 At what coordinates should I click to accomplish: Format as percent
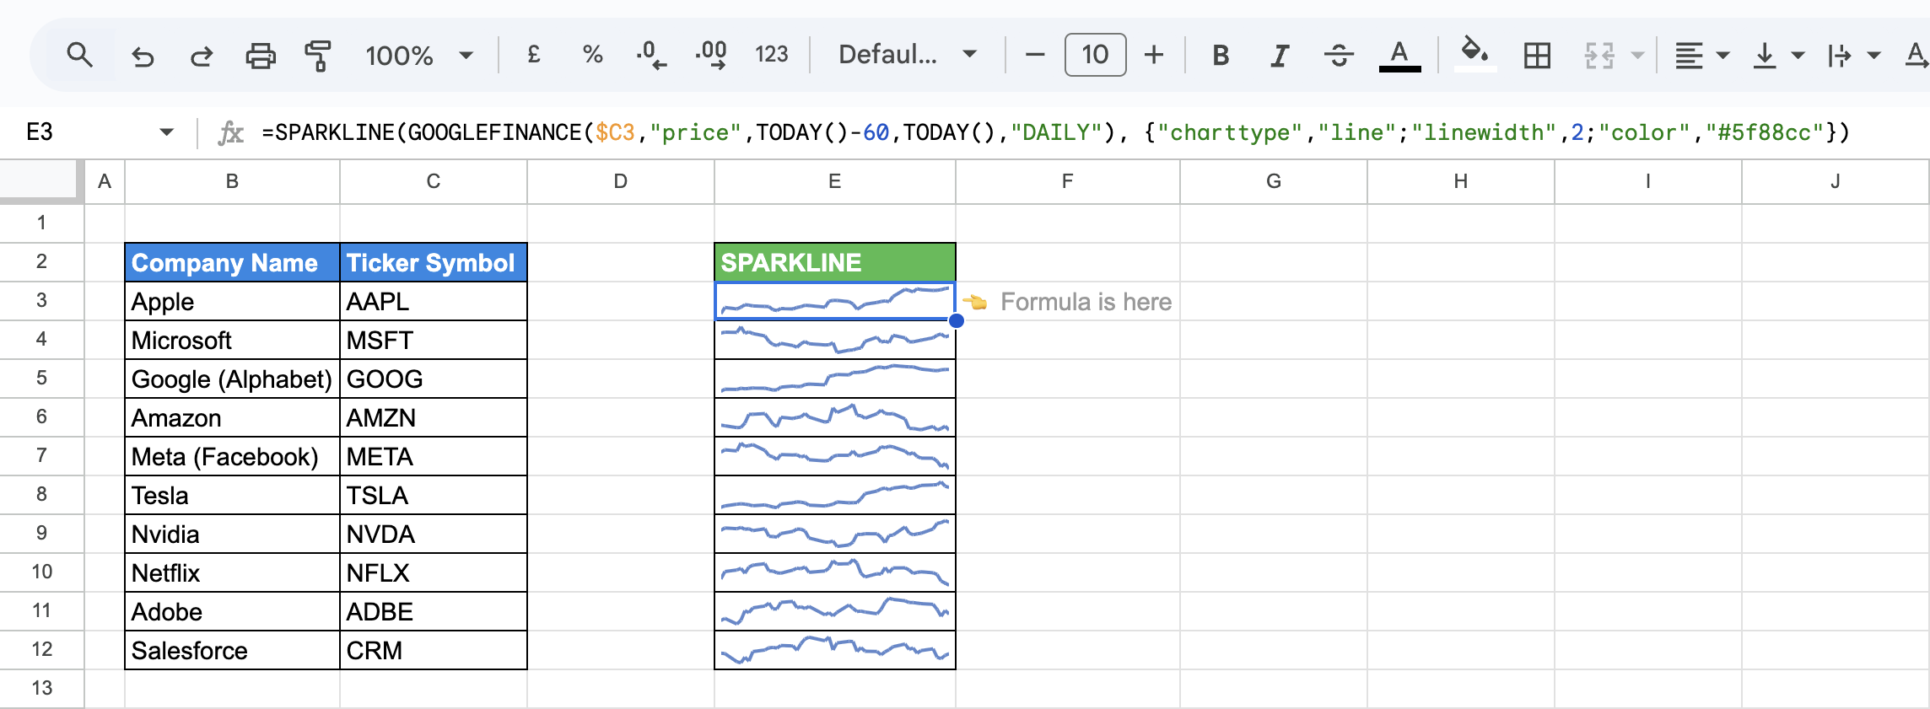(592, 55)
